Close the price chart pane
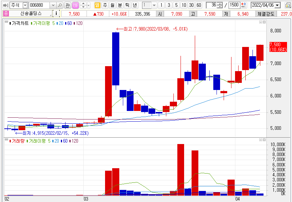Screen dimensions: 292x202 [x=264, y=22]
